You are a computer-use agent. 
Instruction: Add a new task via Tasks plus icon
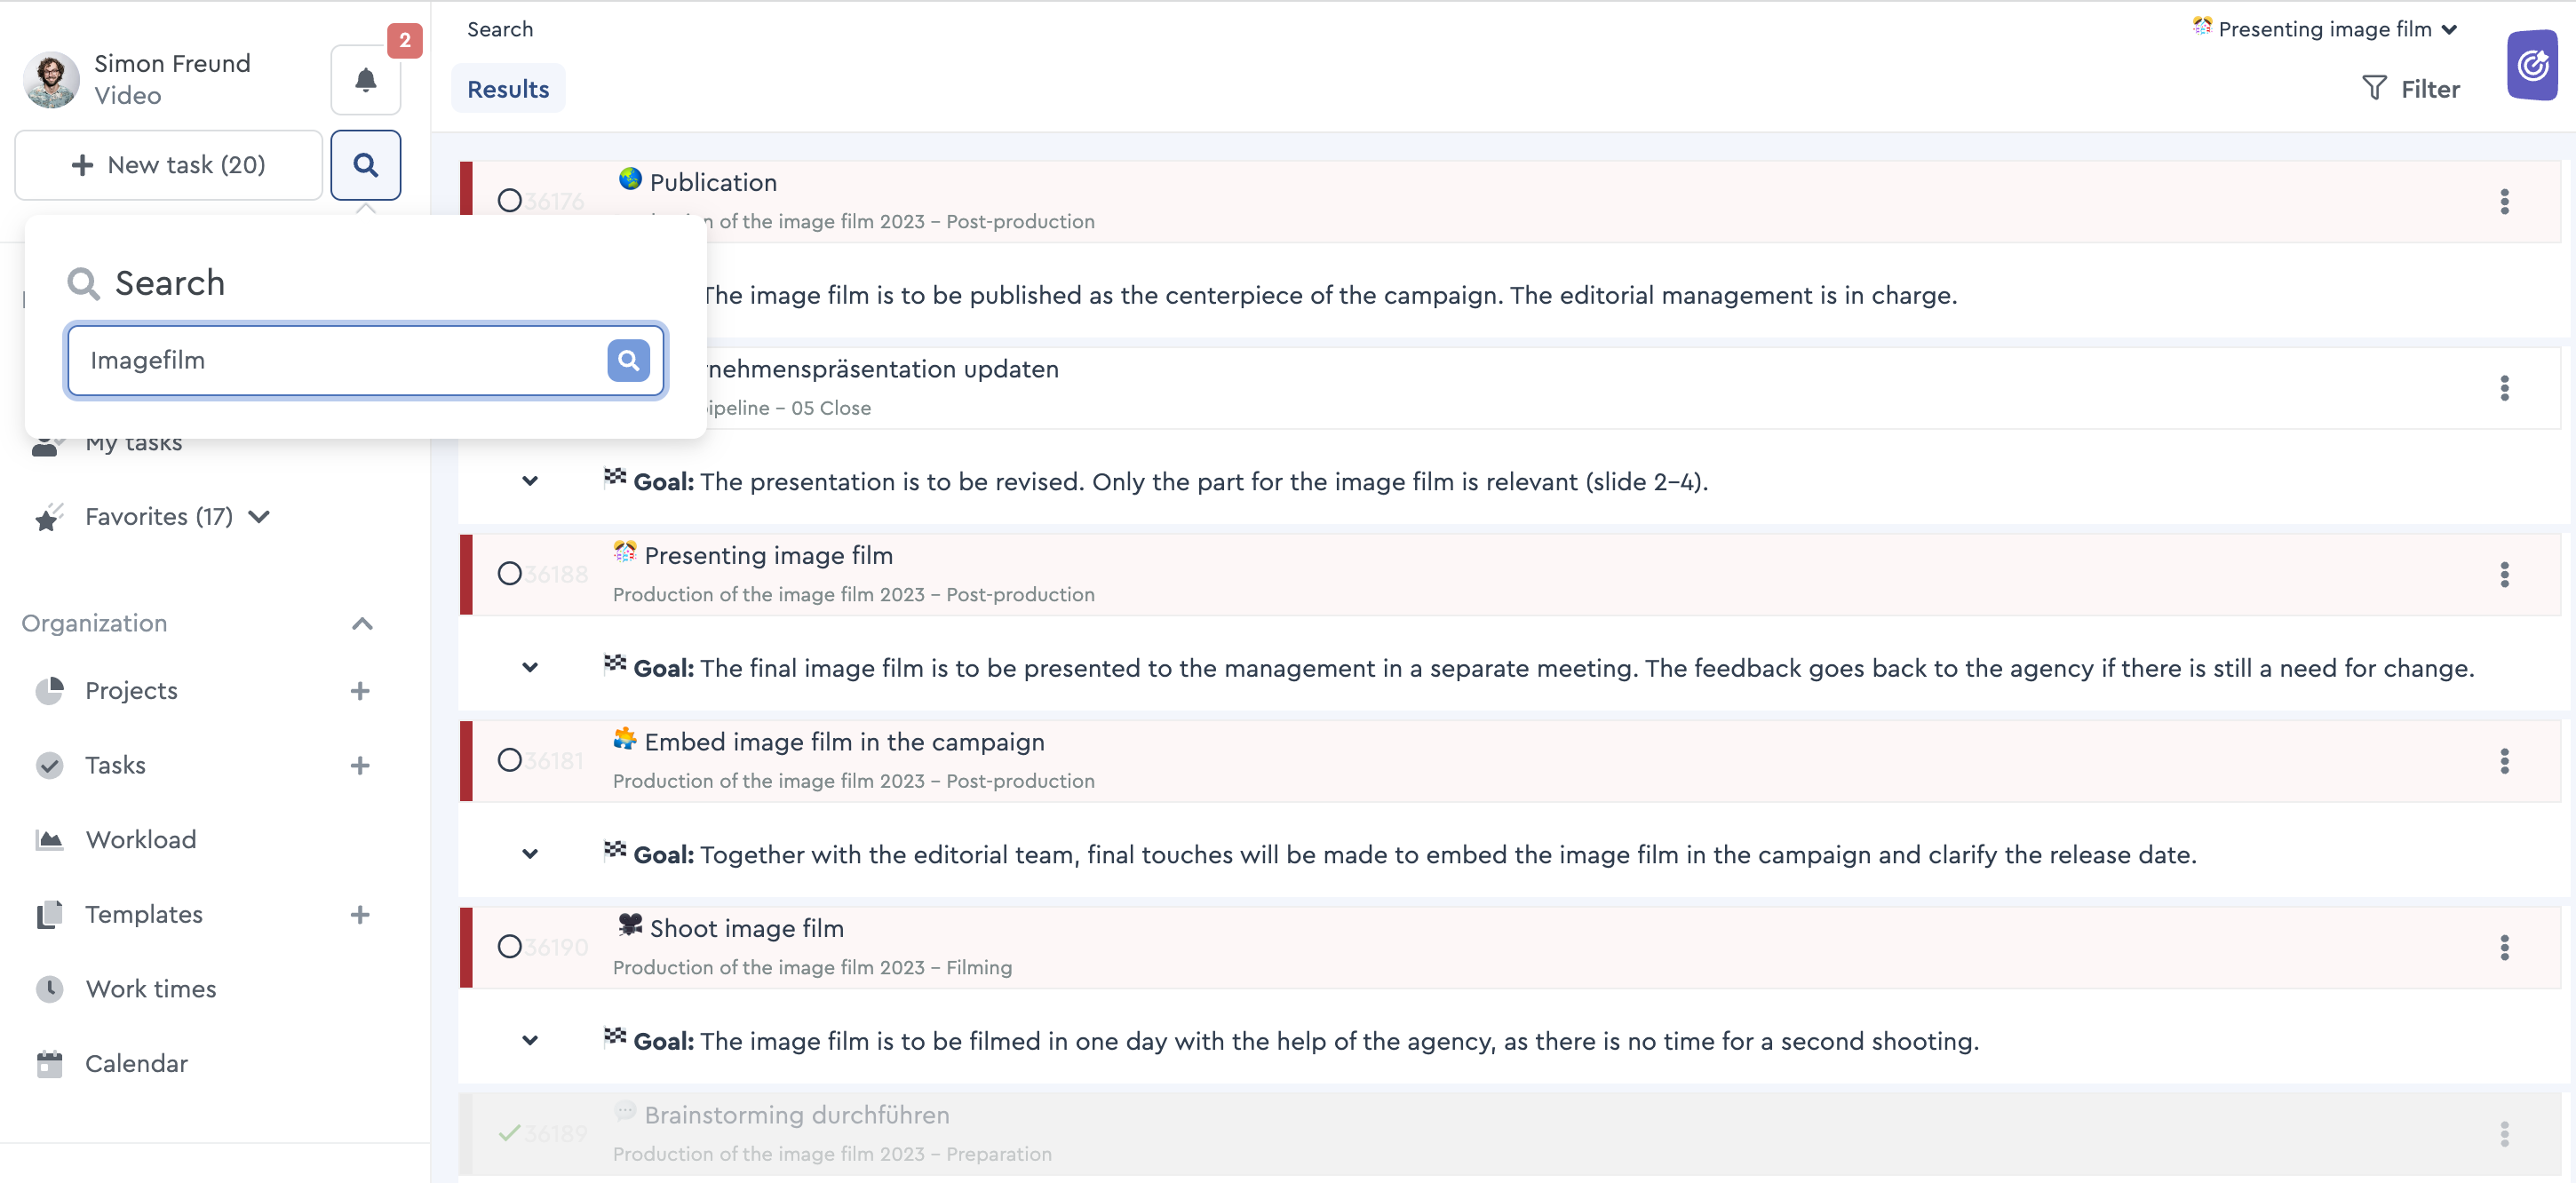[x=360, y=766]
